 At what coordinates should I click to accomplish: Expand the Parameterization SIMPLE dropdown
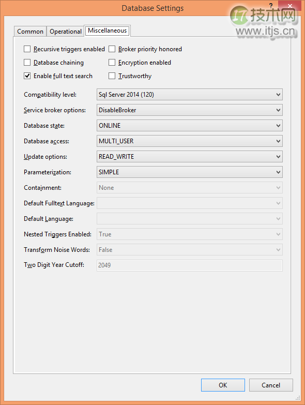[190, 172]
